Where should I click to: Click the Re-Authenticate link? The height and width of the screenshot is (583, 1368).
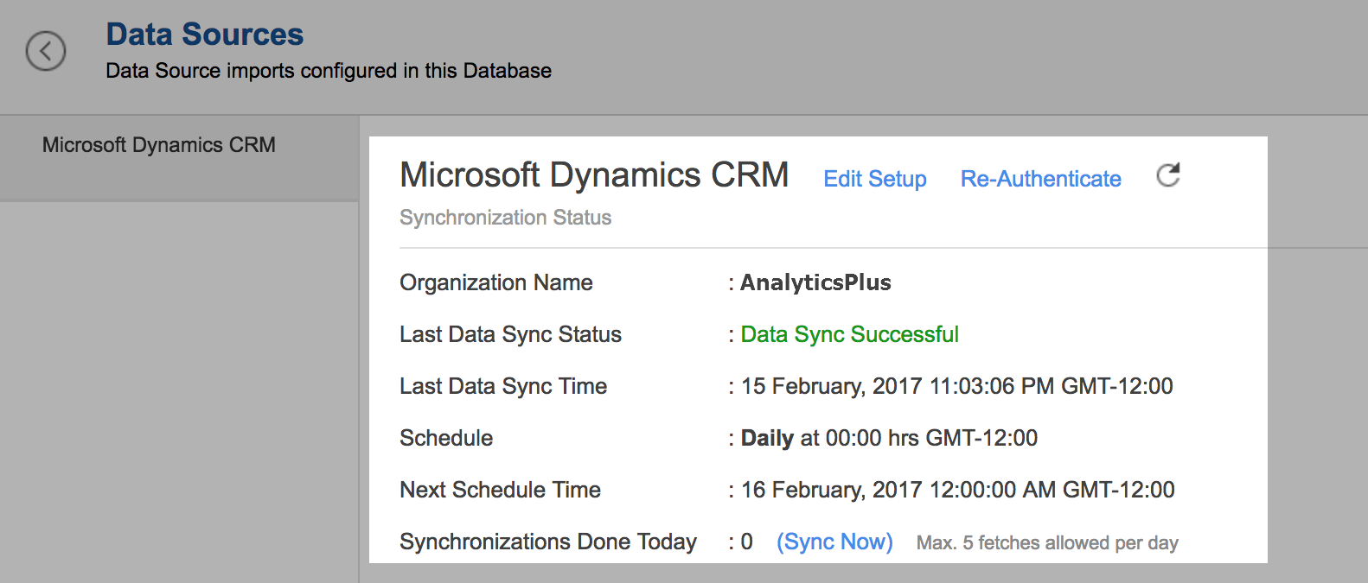tap(1040, 179)
